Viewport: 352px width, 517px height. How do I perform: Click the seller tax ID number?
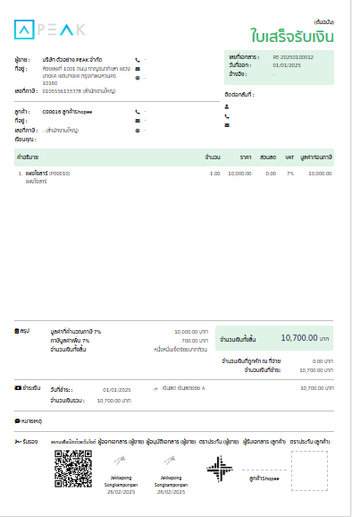click(62, 91)
